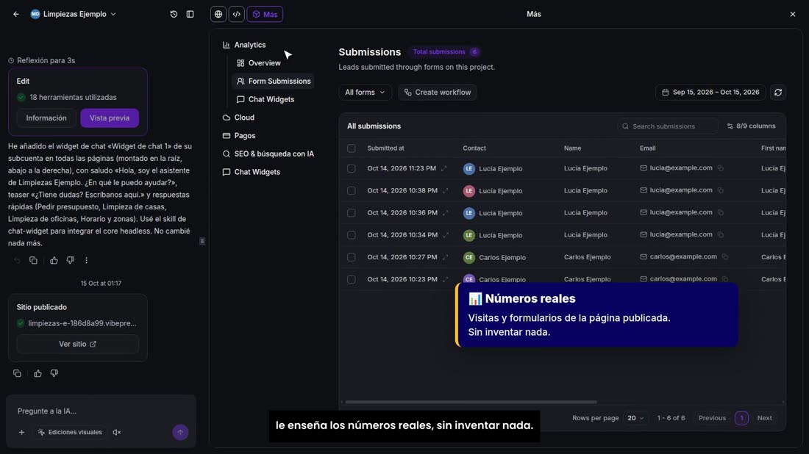Thumbs down the AI reply message
Screen dimensions: 809x454
(x=70, y=261)
